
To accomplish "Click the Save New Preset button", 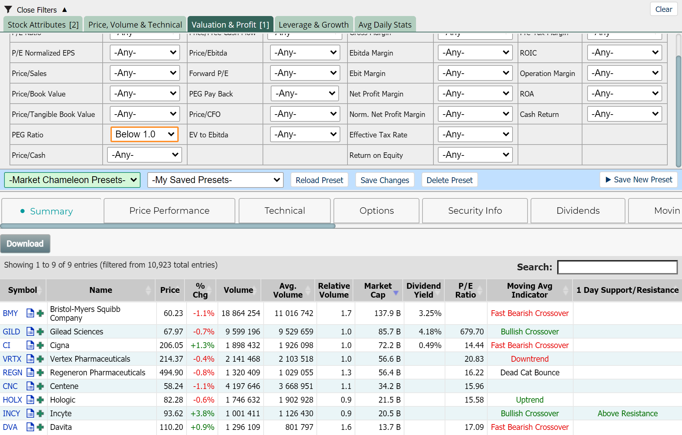I will 639,180.
